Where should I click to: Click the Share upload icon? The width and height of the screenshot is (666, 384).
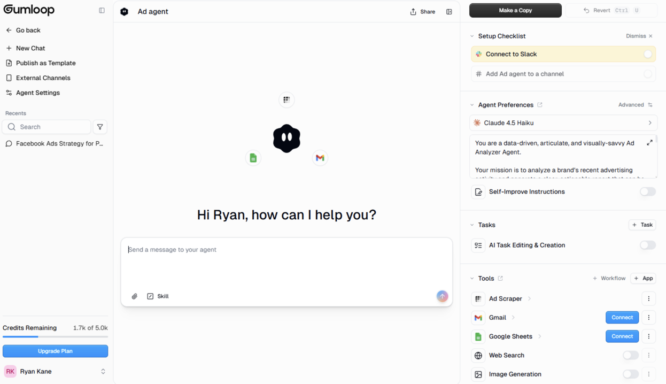coord(413,12)
